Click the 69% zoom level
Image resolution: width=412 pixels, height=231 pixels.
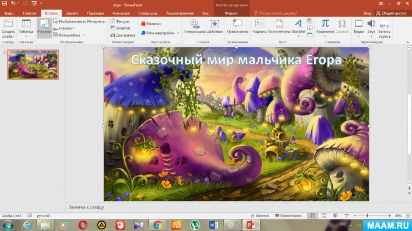(x=398, y=215)
